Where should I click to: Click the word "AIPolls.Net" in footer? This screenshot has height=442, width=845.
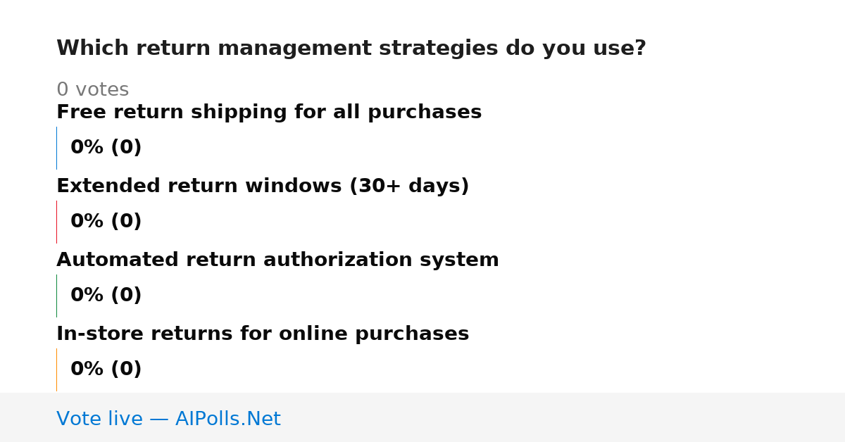(227, 419)
